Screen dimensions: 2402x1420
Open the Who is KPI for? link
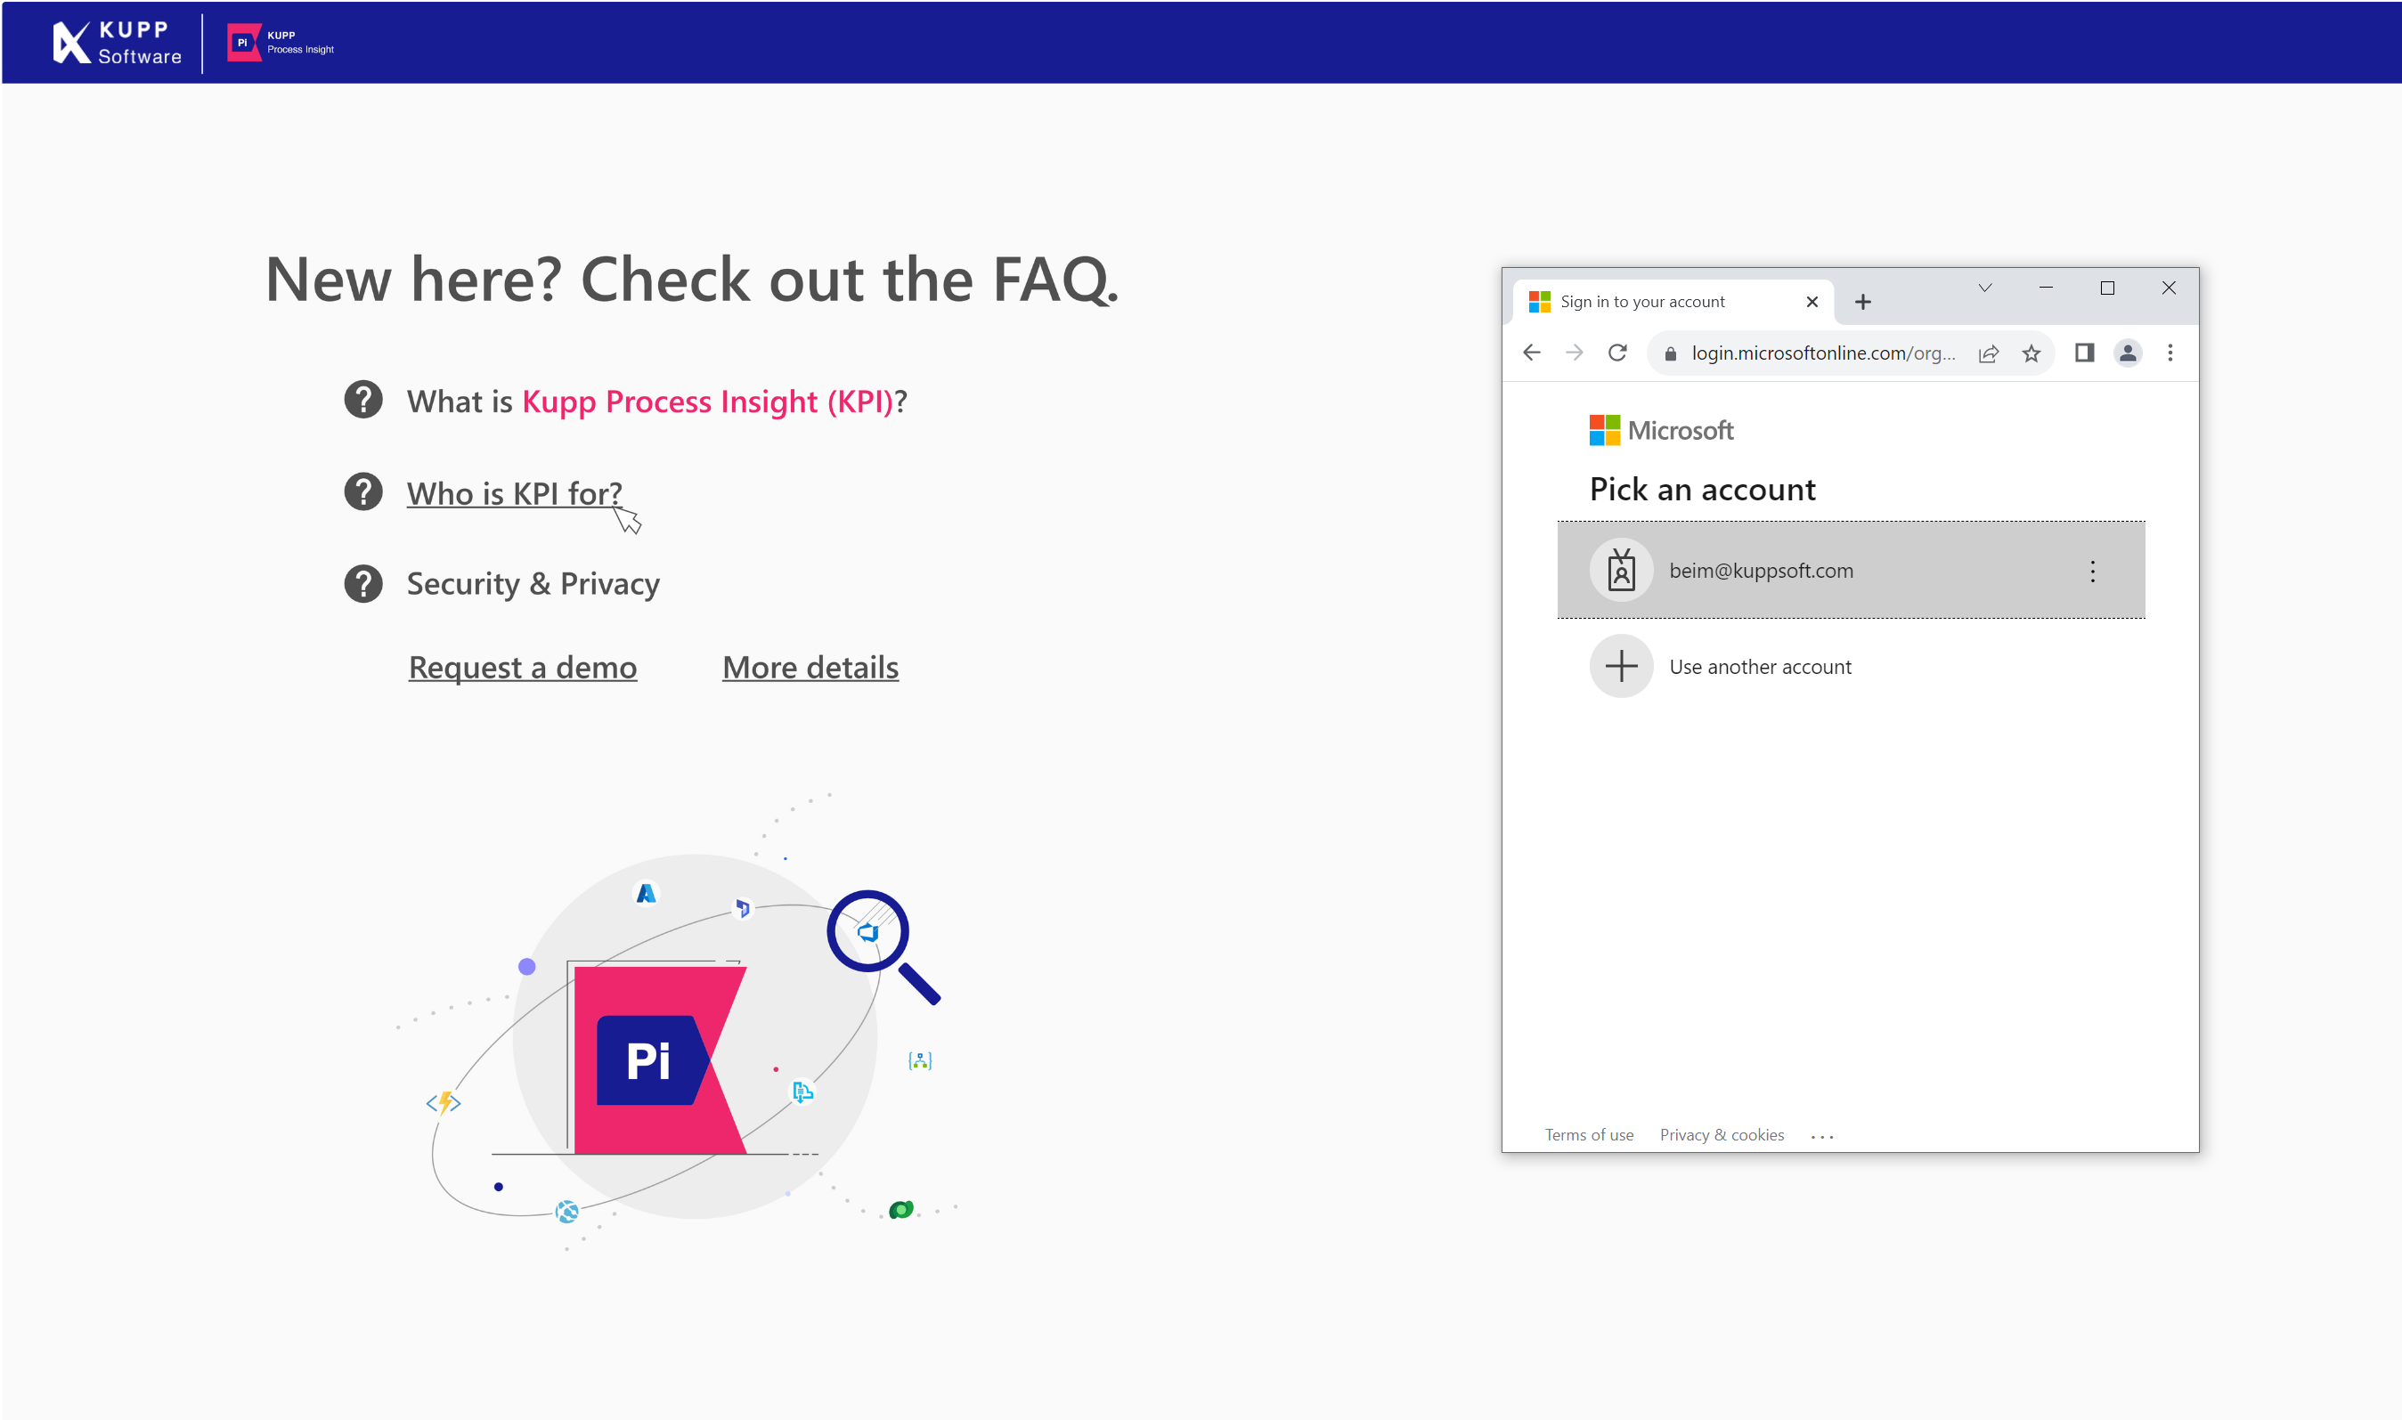[x=514, y=494]
